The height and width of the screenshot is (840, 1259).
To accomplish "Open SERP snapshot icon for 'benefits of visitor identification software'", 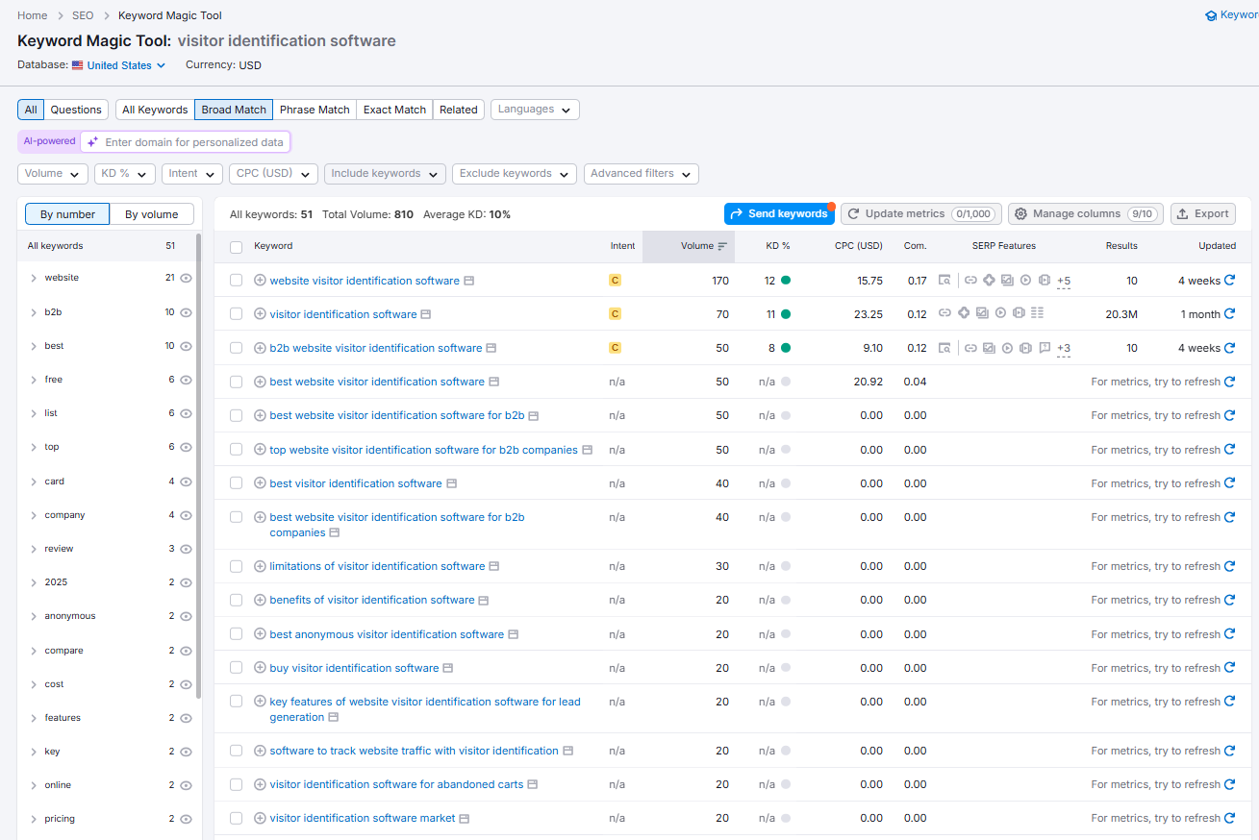I will point(484,600).
